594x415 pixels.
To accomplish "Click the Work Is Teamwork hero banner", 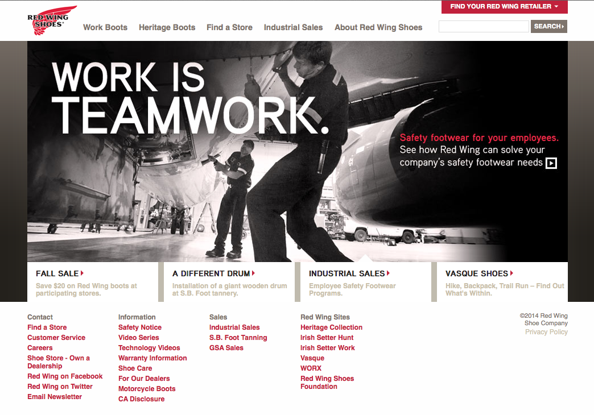I will [x=298, y=151].
